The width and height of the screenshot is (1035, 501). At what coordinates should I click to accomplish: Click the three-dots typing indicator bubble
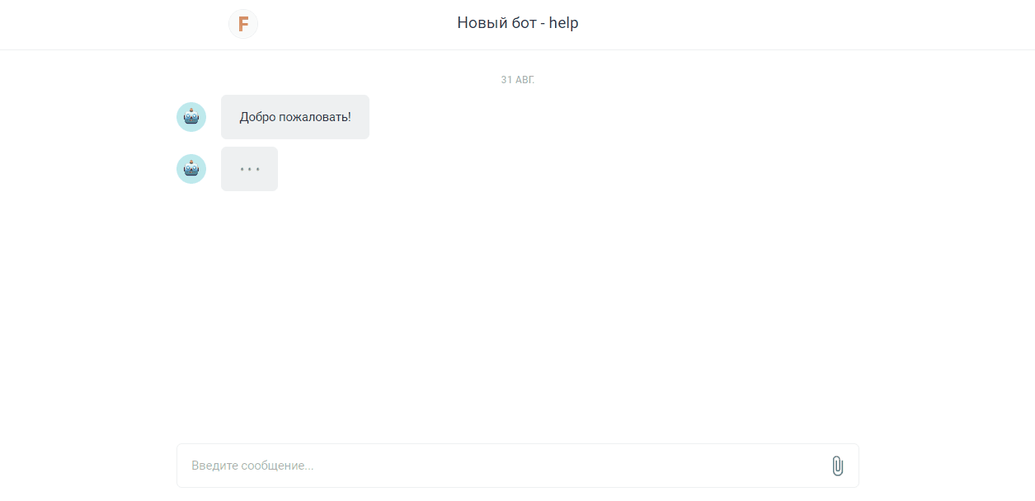(x=249, y=169)
